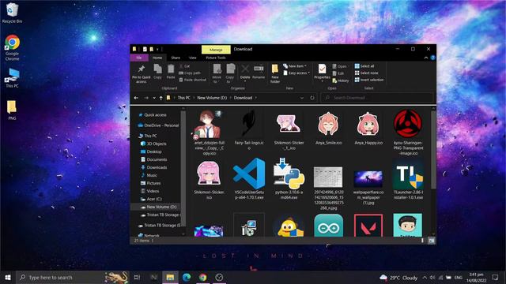
Task: Open the Windows Start menu
Action: coord(8,277)
